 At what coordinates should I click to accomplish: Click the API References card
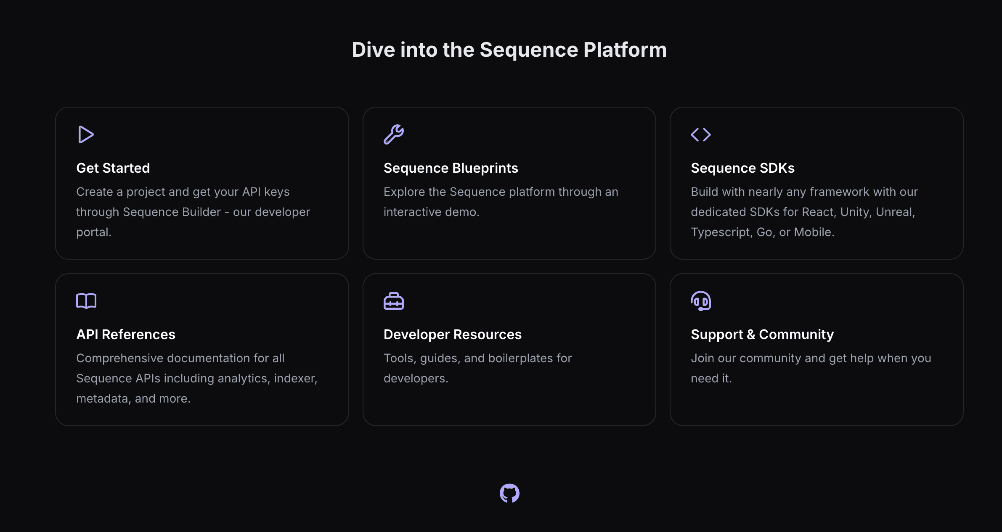click(x=202, y=349)
